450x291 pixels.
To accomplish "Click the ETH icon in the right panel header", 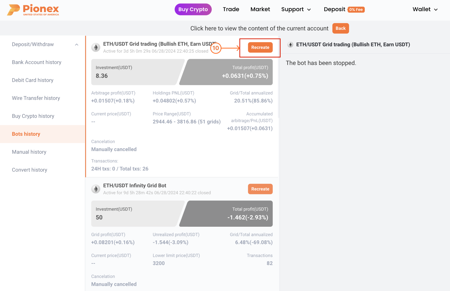I will click(x=290, y=44).
